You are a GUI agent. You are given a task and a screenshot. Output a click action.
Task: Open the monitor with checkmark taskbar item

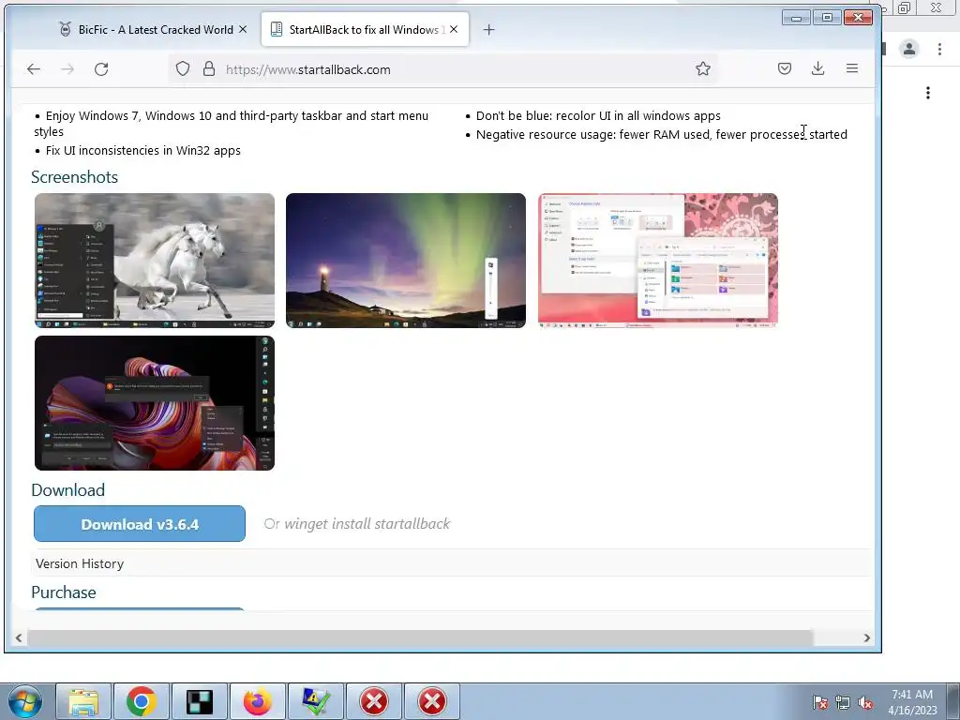click(315, 701)
